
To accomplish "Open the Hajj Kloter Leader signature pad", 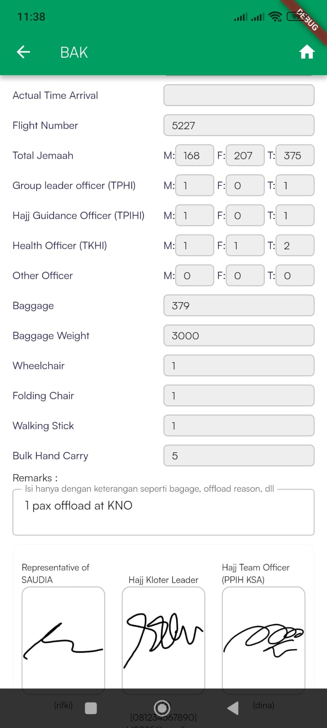I will [x=163, y=637].
